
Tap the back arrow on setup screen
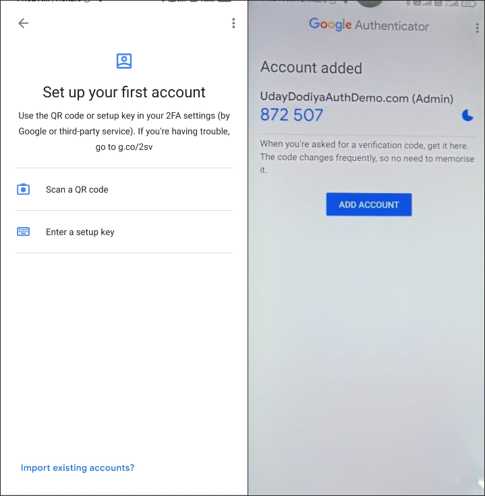point(24,23)
